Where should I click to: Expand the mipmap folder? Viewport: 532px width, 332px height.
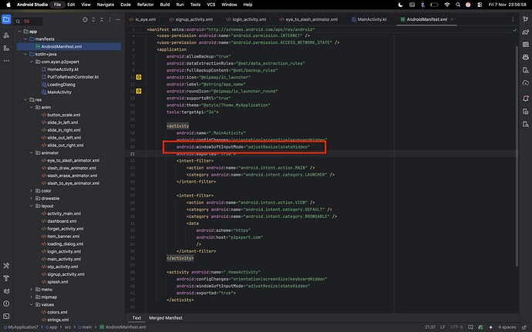(x=31, y=297)
